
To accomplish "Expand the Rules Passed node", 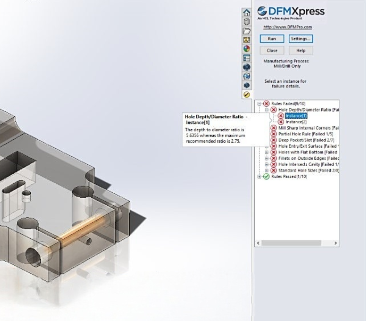I will coord(258,176).
